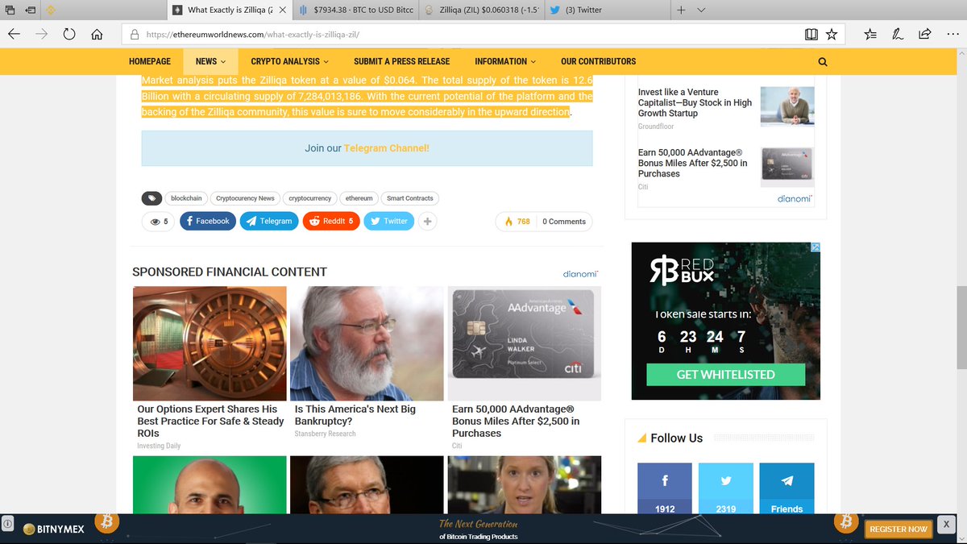Toggle reading view book icon

[811, 35]
